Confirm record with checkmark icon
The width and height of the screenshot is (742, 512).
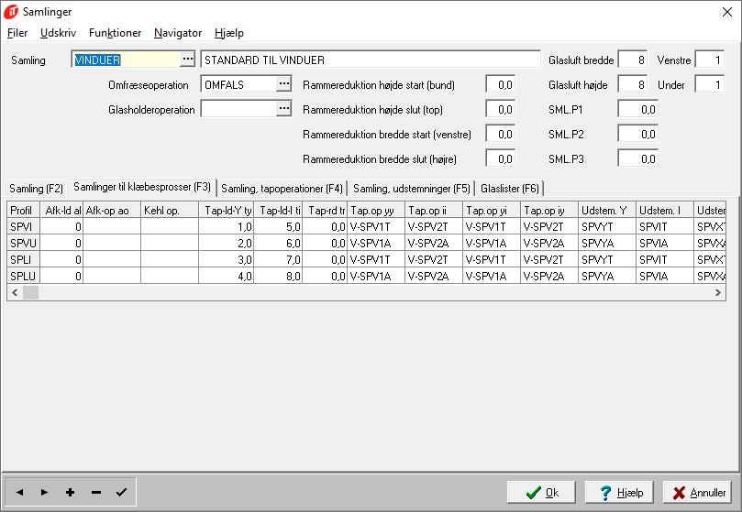click(121, 492)
